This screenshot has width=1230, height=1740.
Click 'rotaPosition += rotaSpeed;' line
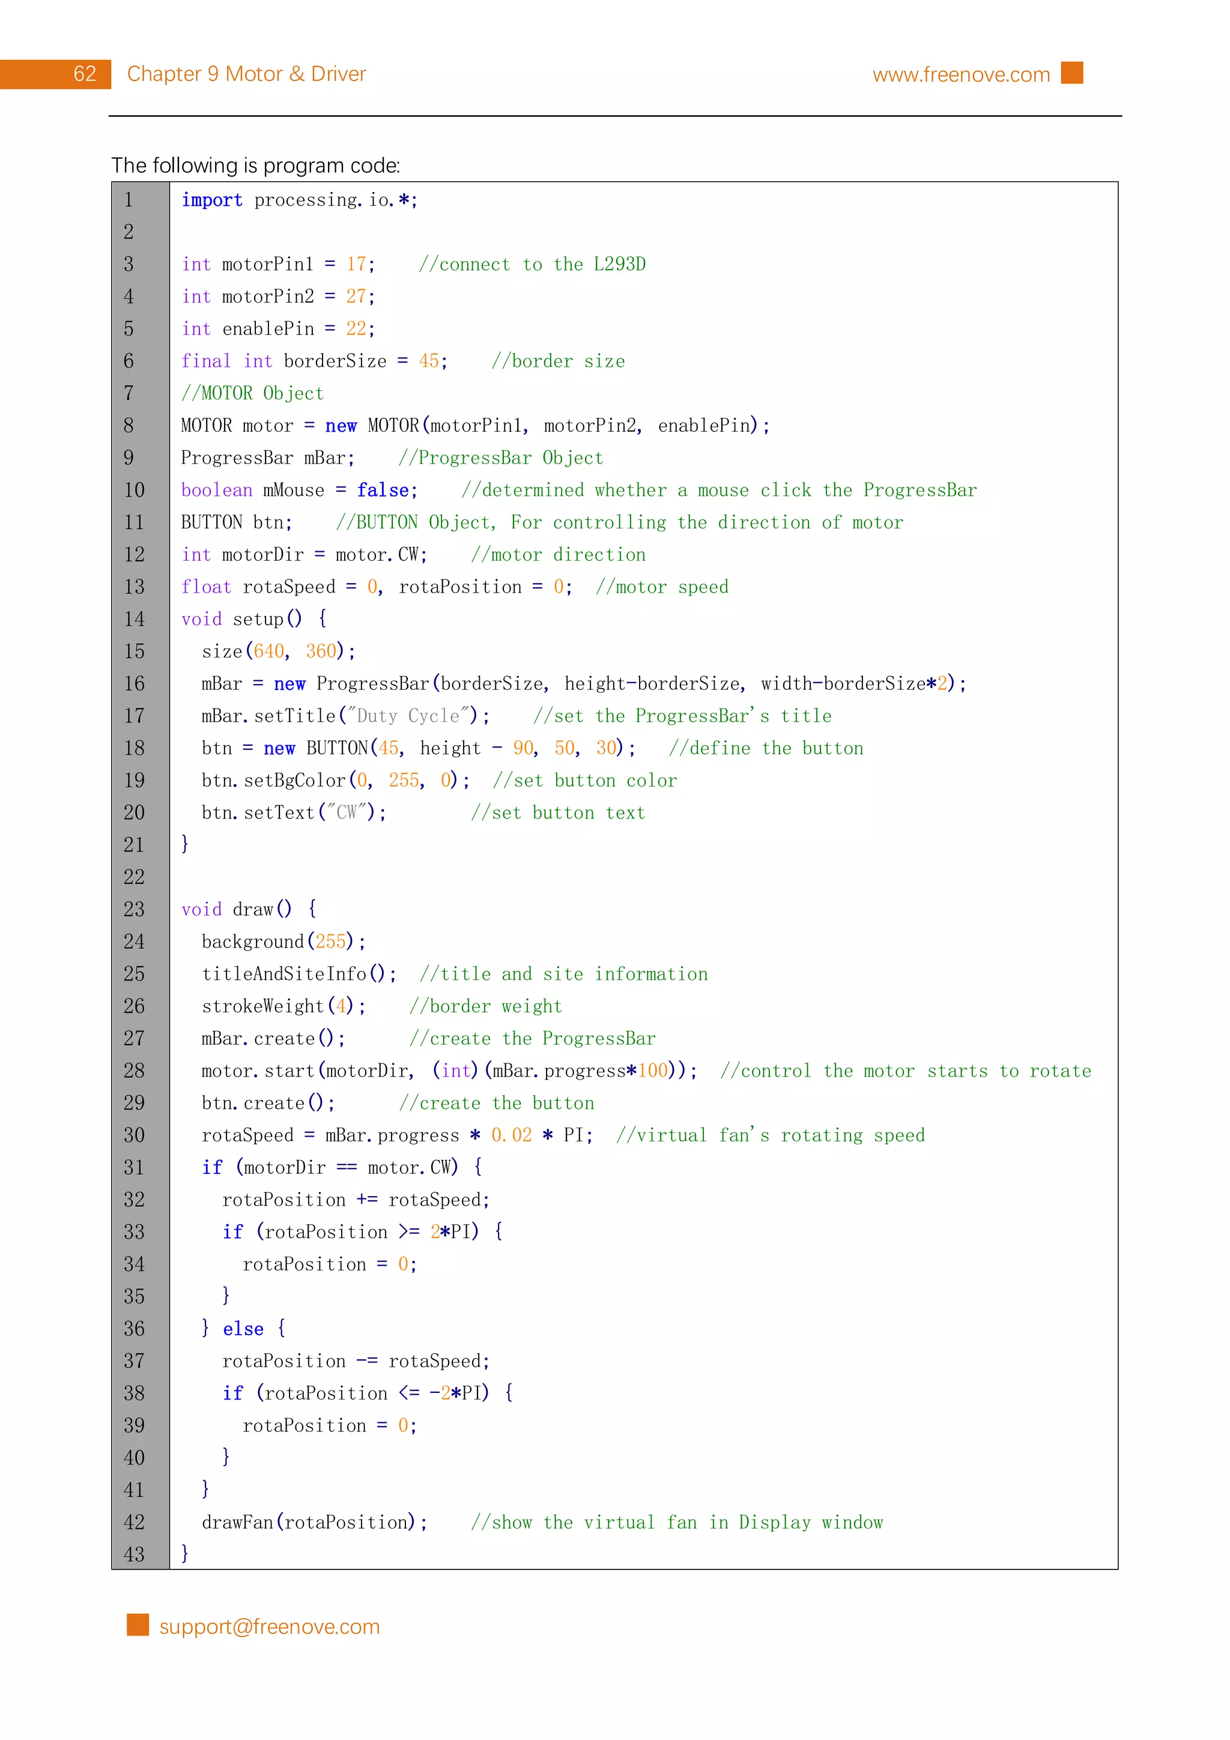[356, 1200]
